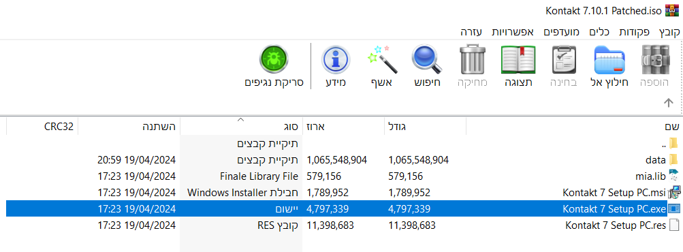Open the עזרה (Help) menu
683x252 pixels.
click(471, 32)
